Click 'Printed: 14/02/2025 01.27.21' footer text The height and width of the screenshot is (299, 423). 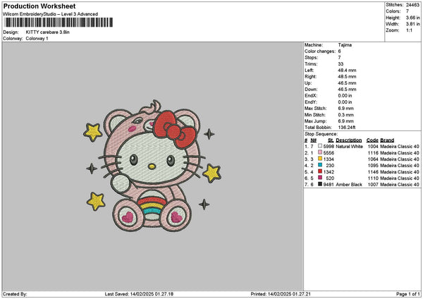coord(281,294)
